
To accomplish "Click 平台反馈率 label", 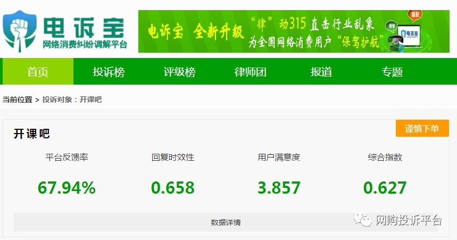I will tap(67, 158).
